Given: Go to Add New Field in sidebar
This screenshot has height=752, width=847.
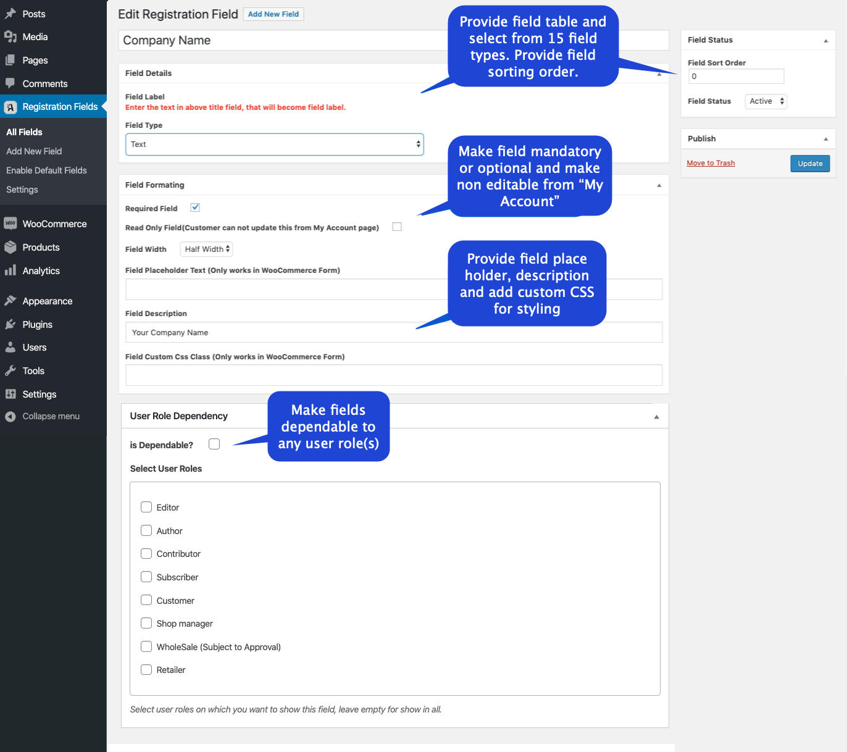Looking at the screenshot, I should coord(34,151).
